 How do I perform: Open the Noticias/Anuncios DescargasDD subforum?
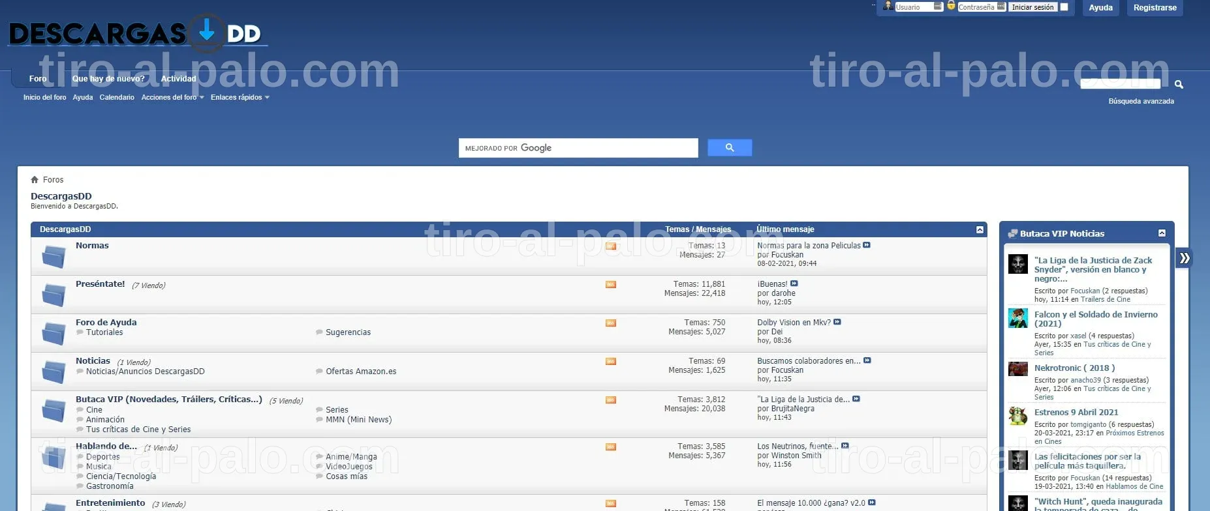coord(145,372)
